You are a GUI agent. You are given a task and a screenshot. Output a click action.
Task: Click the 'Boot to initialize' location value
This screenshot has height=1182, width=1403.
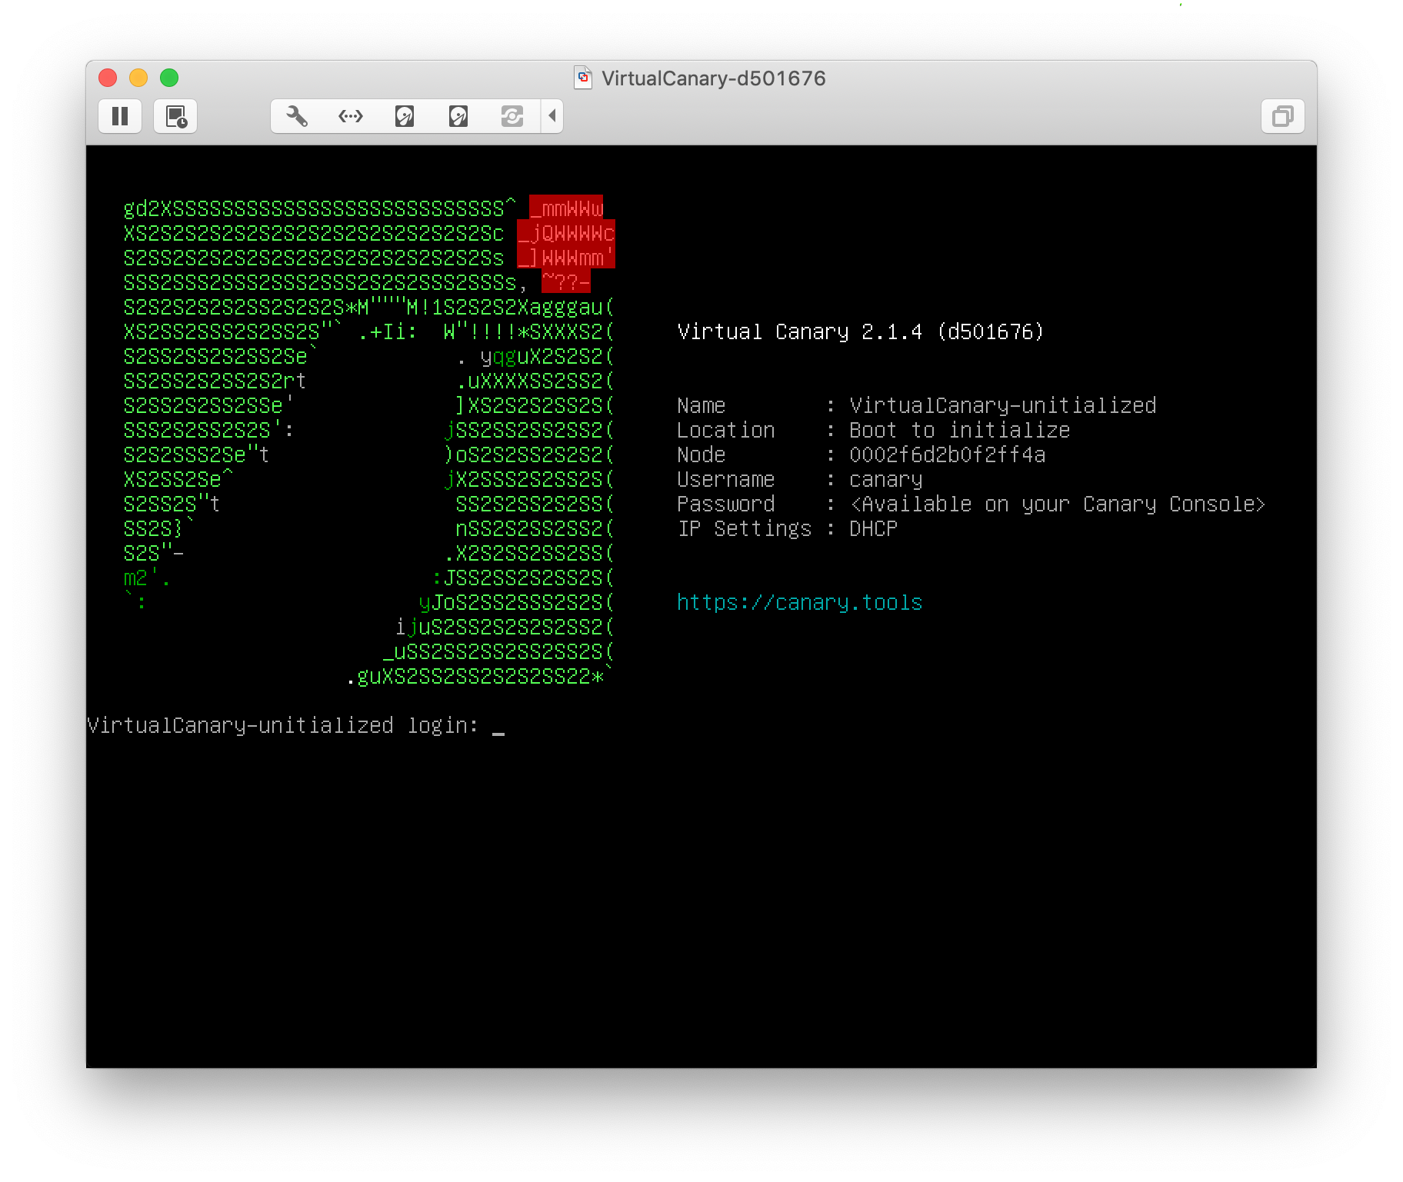tap(959, 431)
